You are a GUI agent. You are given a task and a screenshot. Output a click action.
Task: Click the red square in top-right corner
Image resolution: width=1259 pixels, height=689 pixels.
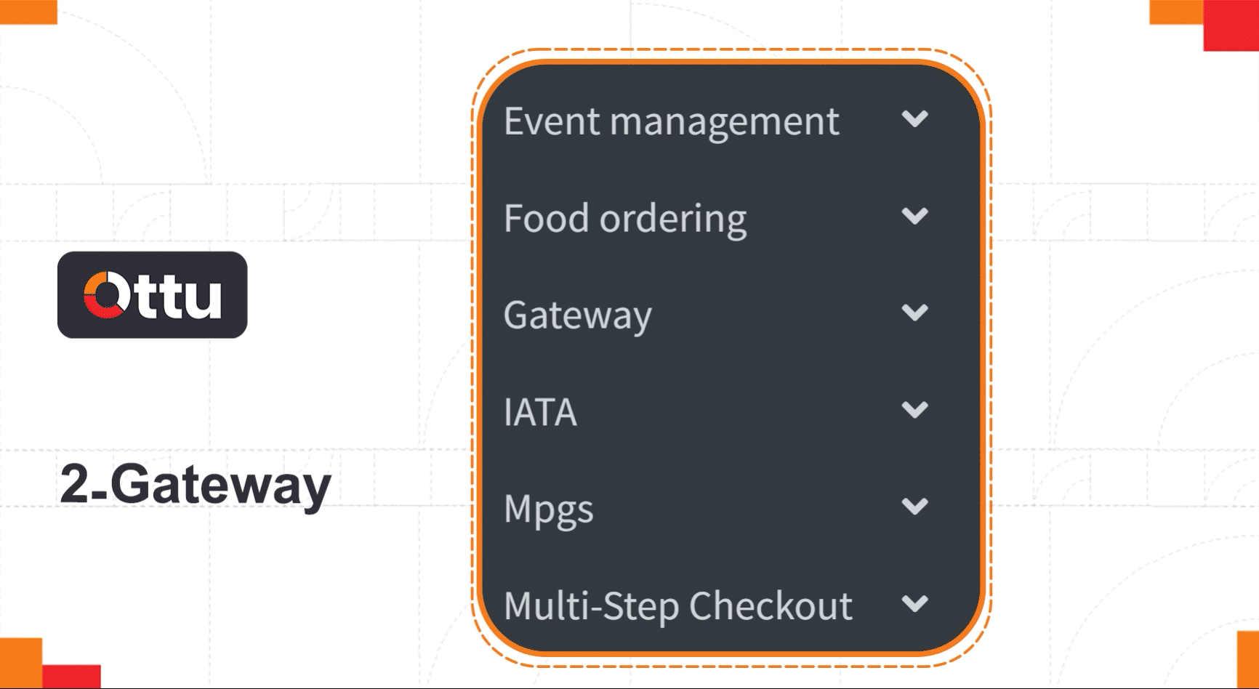point(1231,25)
